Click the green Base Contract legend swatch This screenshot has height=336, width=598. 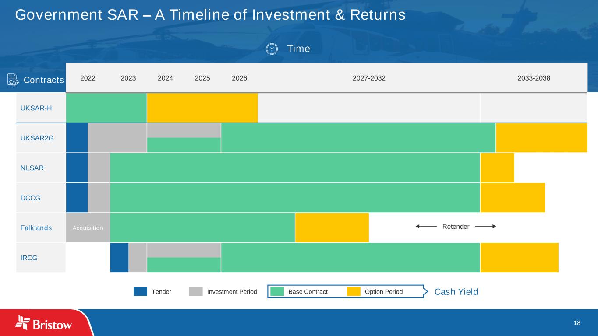pos(277,291)
